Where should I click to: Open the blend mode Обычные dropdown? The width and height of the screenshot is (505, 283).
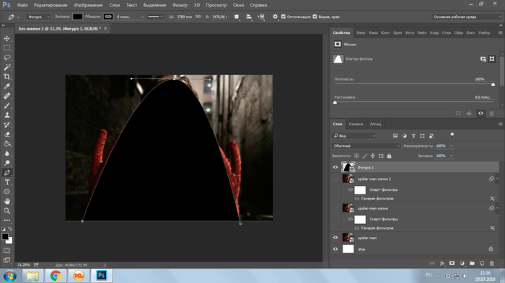tap(366, 145)
